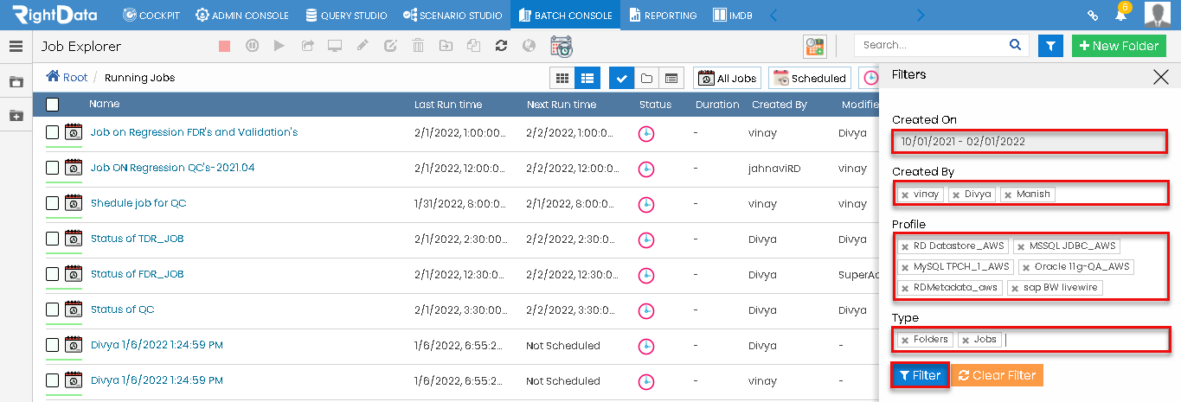Click the right chevron in top navigation

(920, 16)
